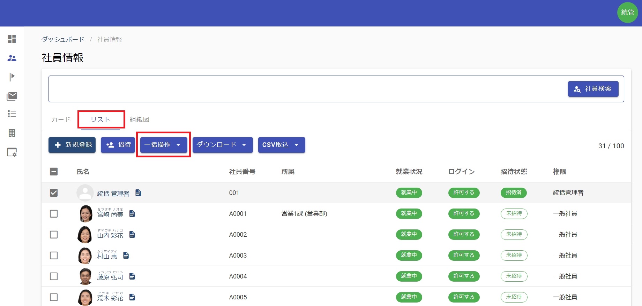Viewport: 642px width, 306px height.
Task: Open the mail envelope icon in sidebar
Action: [12, 96]
